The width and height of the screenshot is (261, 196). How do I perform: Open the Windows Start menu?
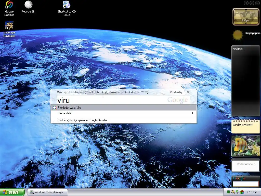(x=12, y=192)
